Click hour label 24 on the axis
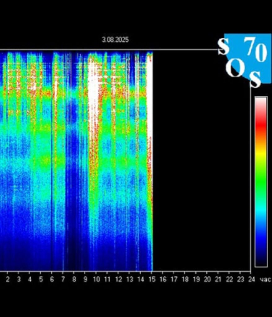272x317 pixels. point(252,280)
